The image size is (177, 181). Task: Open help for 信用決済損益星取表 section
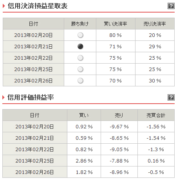tap(171, 6)
